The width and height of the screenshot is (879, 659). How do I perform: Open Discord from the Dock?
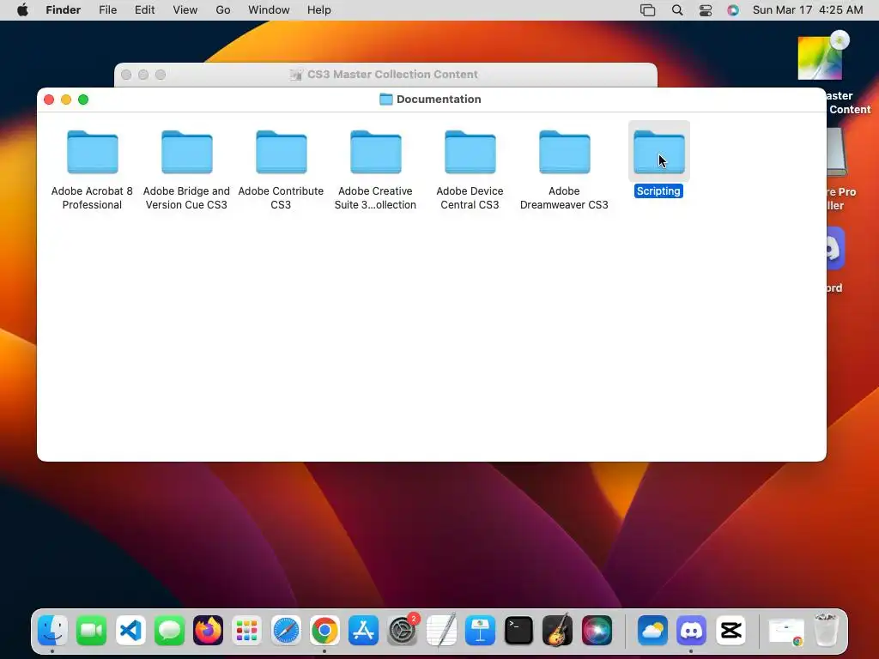pyautogui.click(x=691, y=631)
